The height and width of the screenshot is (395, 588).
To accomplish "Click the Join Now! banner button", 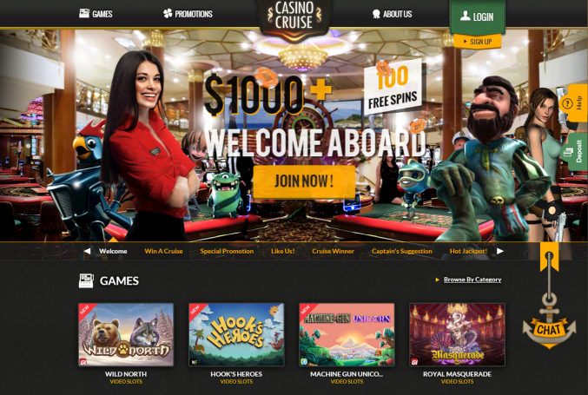I will (304, 181).
